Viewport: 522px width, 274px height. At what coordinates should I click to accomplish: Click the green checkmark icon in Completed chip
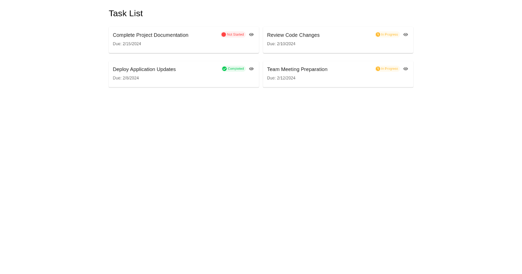pyautogui.click(x=224, y=69)
